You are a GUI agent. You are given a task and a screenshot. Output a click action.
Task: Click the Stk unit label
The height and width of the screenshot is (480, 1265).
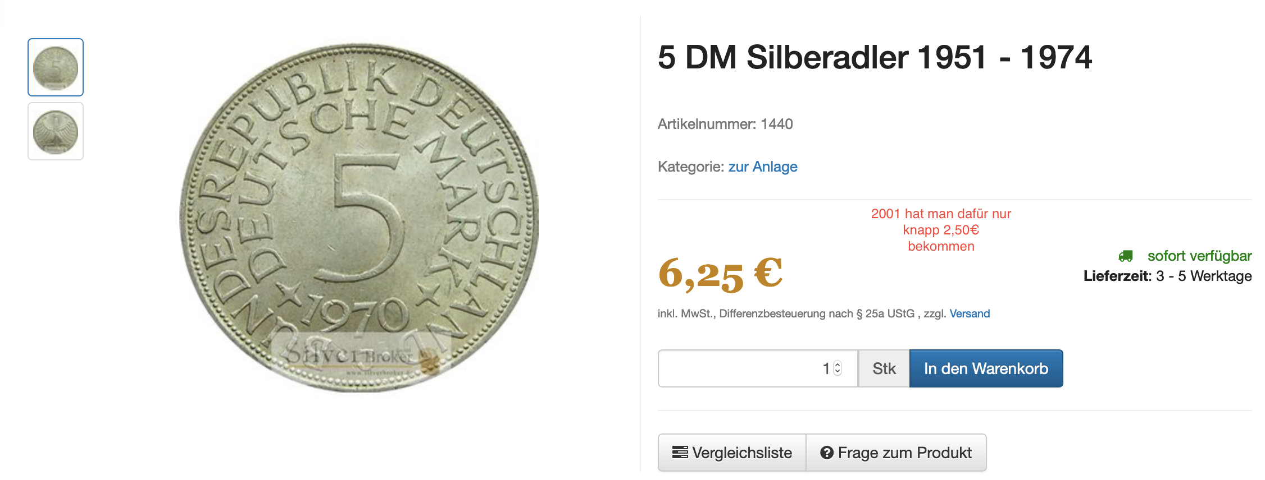pos(884,368)
